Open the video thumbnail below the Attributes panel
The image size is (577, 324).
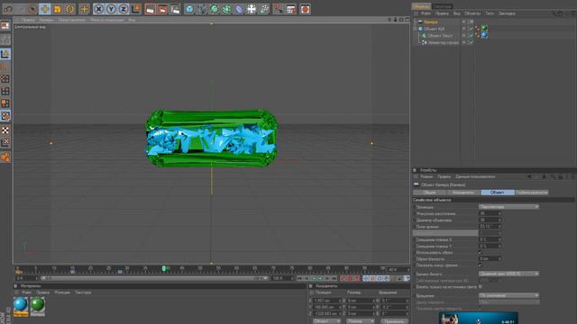[478, 318]
